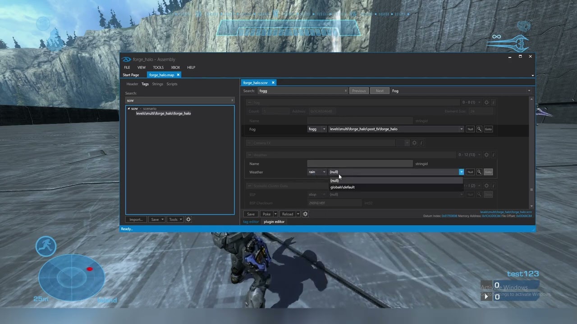577x324 pixels.
Task: Switch to the Tags section
Action: pos(145,84)
